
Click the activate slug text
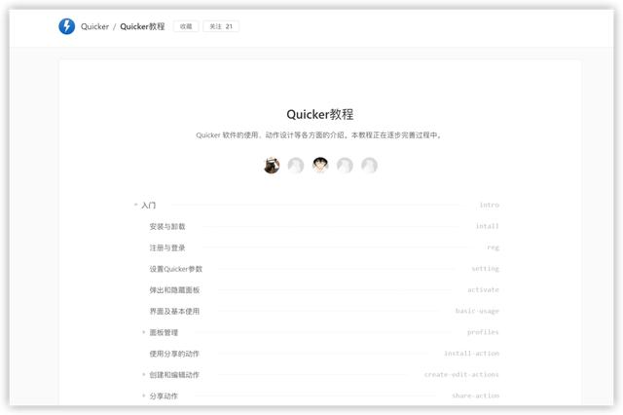[483, 289]
